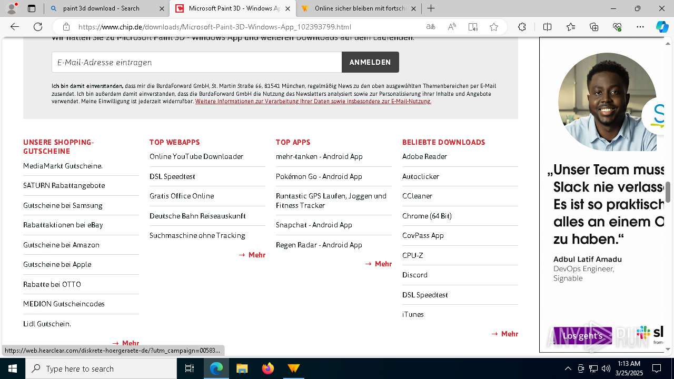This screenshot has width=674, height=379.
Task: Add this page to favorites star
Action: coord(494,27)
